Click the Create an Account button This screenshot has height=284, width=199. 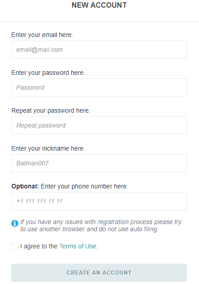coord(99,273)
